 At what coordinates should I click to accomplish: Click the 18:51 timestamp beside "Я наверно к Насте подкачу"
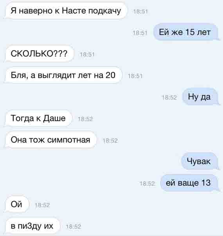click(140, 11)
